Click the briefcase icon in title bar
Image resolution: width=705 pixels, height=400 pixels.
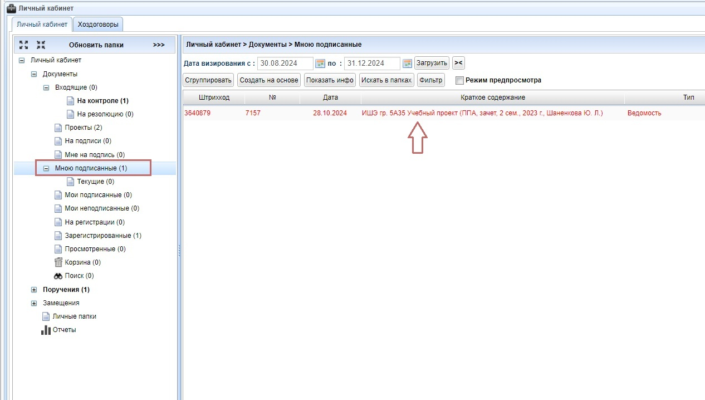[11, 8]
